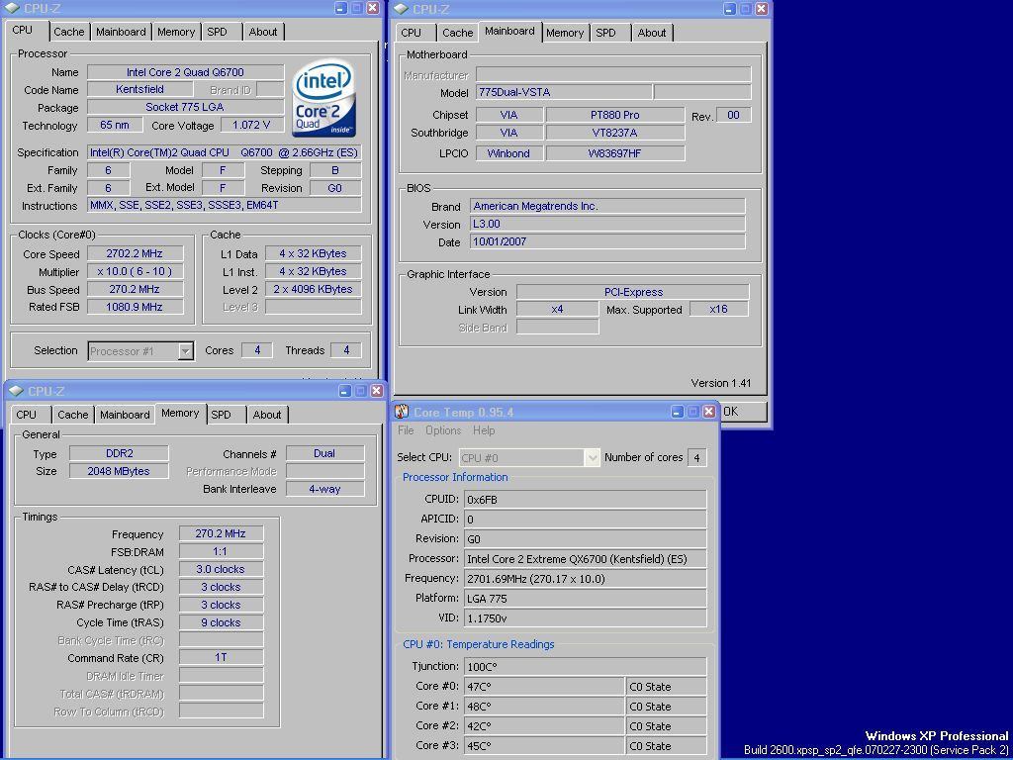Image resolution: width=1013 pixels, height=760 pixels.
Task: Click the Graphic Interface Version PCI-Express
Action: (633, 292)
